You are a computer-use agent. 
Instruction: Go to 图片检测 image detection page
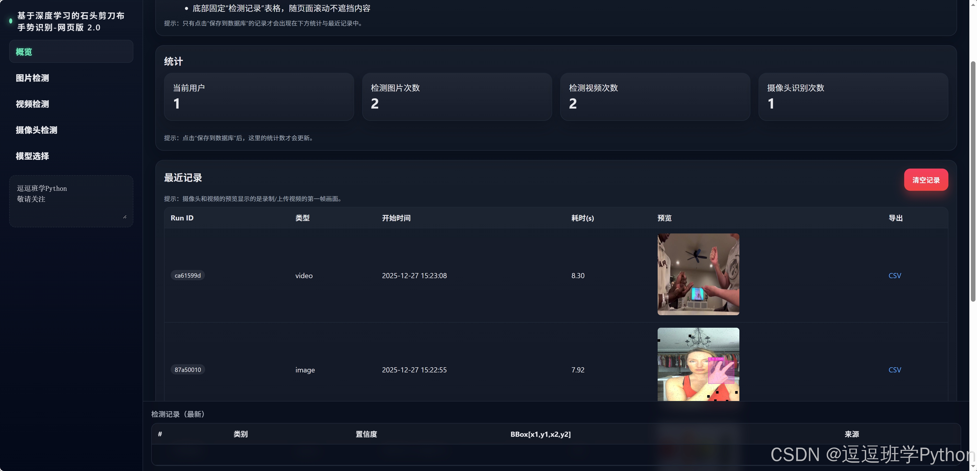click(32, 78)
